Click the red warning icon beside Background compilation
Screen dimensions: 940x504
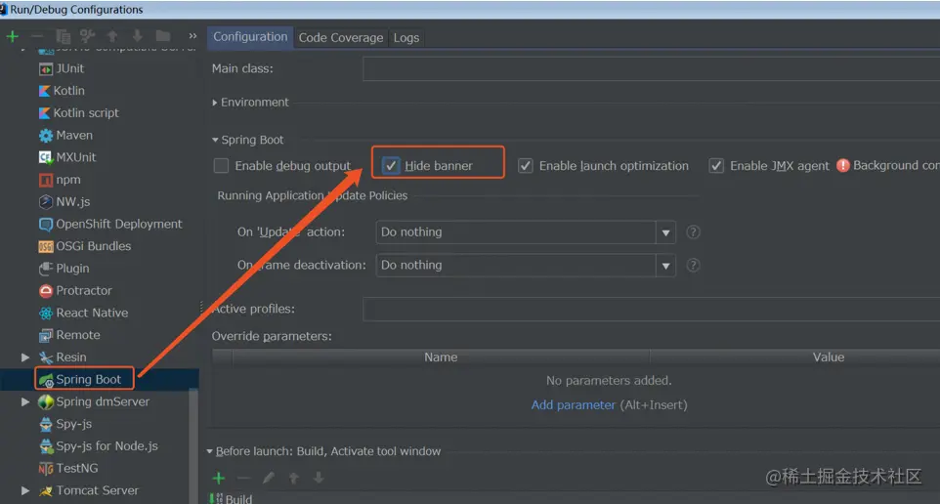point(843,165)
